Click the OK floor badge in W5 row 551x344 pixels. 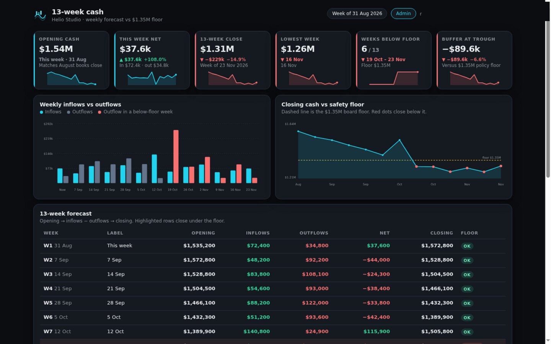pos(467,303)
